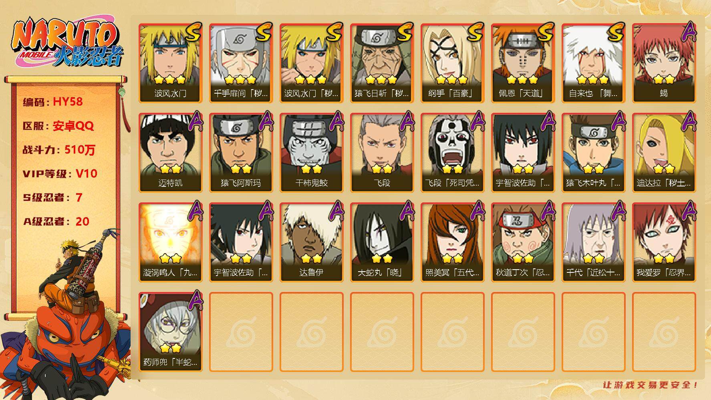
Task: Click the Naruto on toad illustration
Action: point(66,316)
